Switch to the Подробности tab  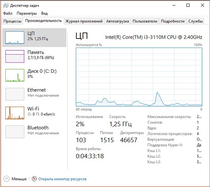(173, 21)
